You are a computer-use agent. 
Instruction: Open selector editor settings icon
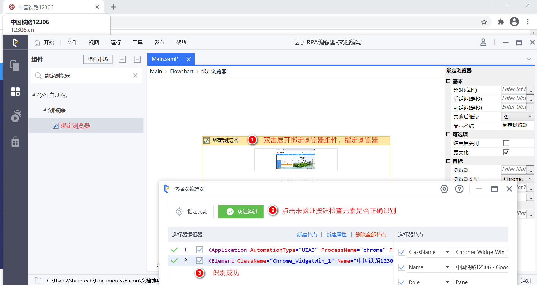coord(444,189)
